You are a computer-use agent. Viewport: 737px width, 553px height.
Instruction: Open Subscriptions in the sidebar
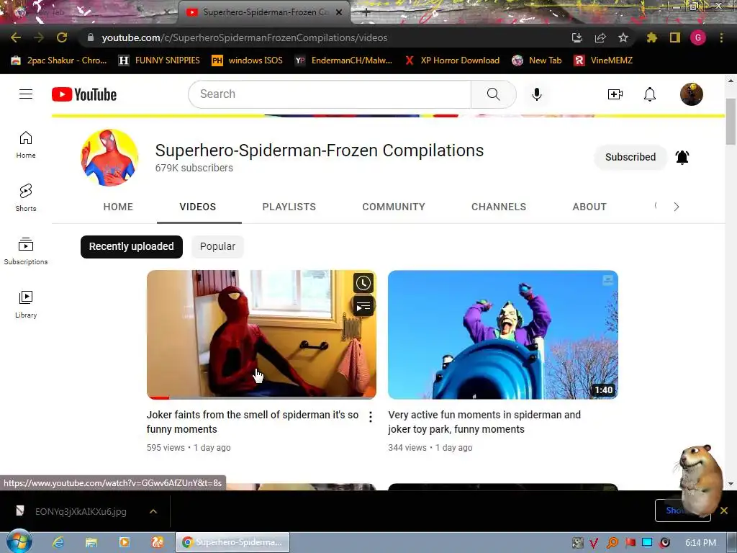[26, 251]
